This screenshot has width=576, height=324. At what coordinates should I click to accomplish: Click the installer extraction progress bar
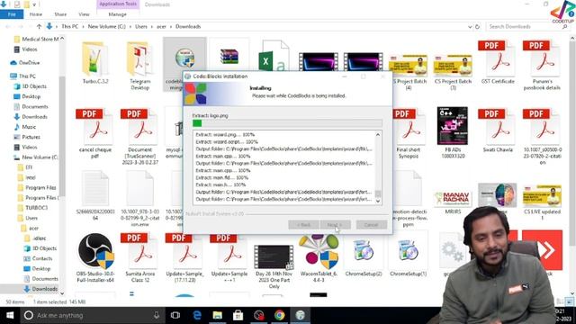[x=287, y=123]
